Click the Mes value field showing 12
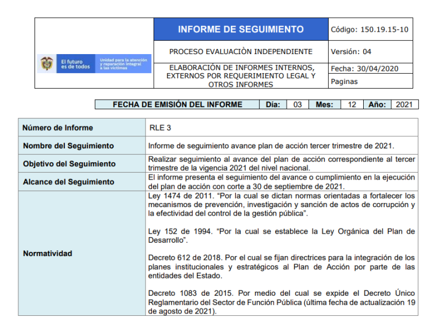The width and height of the screenshot is (442, 321). tap(351, 105)
